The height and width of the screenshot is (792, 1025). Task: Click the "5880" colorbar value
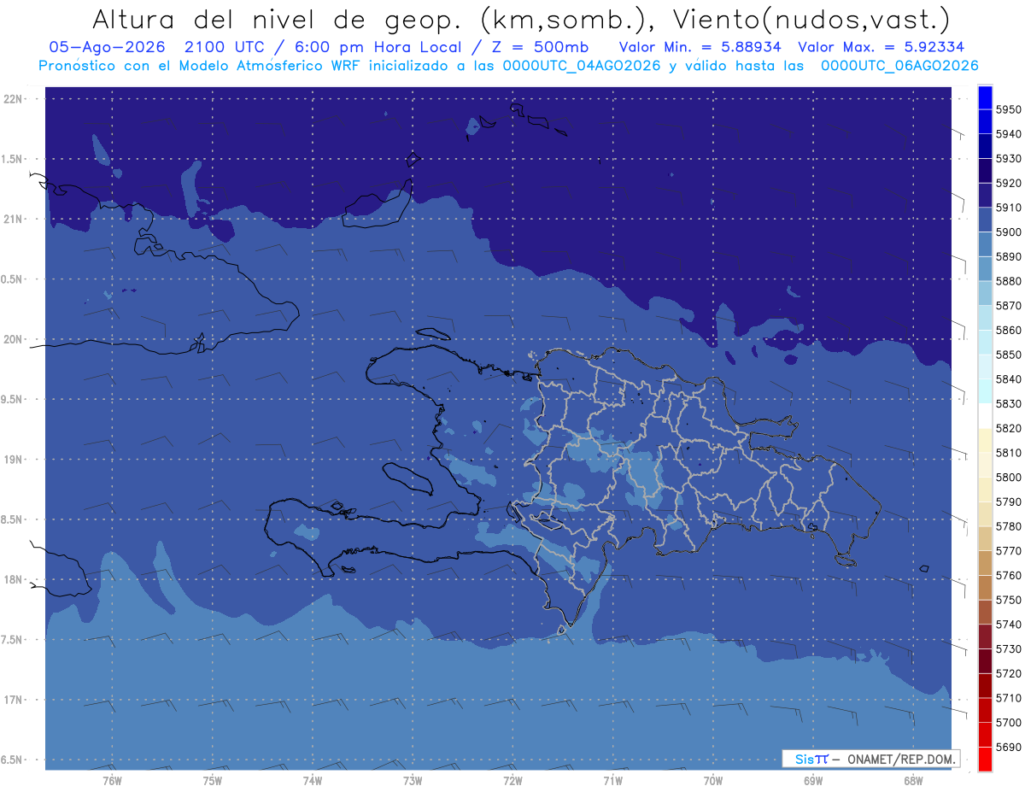(1008, 281)
